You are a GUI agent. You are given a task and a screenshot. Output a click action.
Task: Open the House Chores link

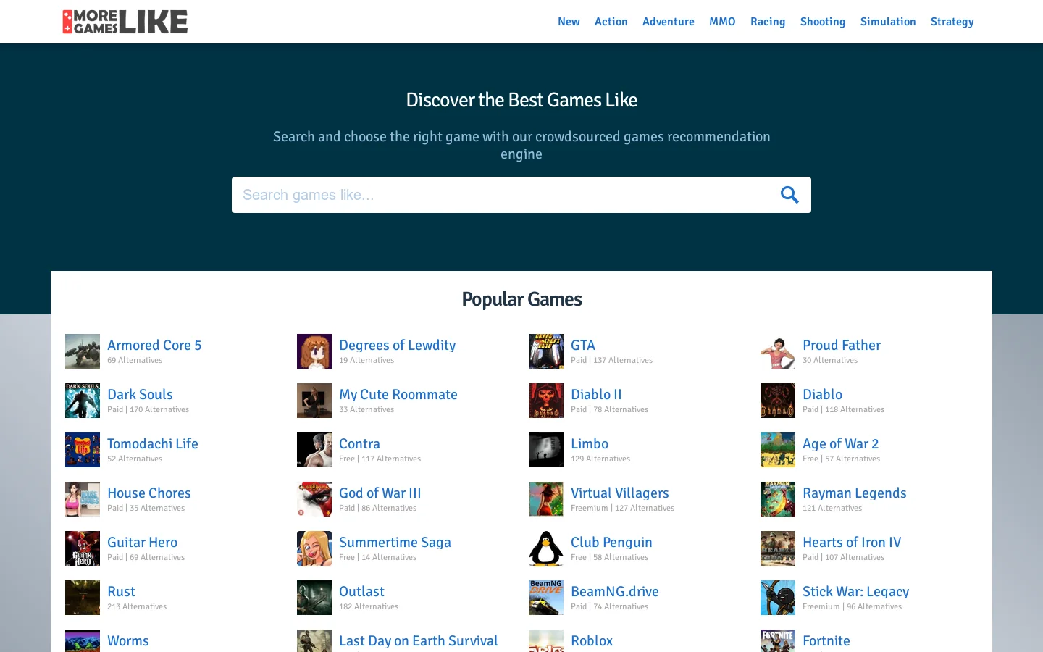tap(149, 493)
